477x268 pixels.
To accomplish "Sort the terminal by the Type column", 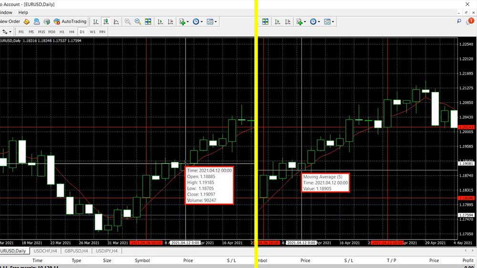I will pyautogui.click(x=76, y=260).
